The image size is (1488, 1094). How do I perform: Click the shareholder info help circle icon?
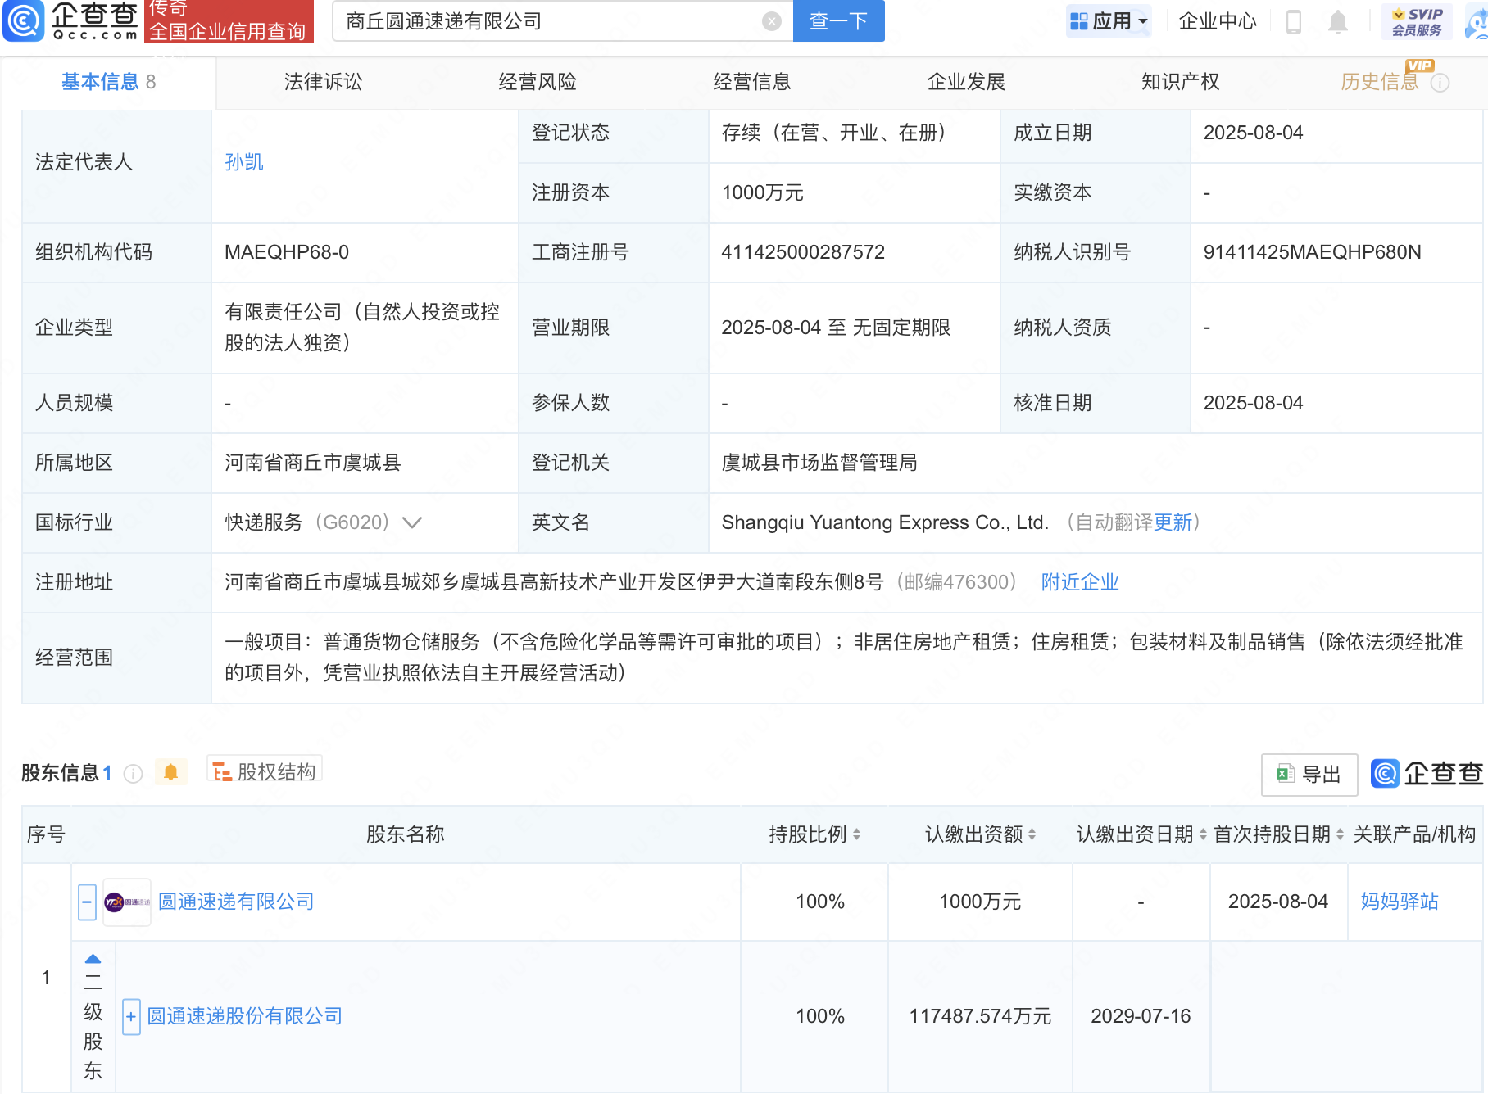[133, 774]
